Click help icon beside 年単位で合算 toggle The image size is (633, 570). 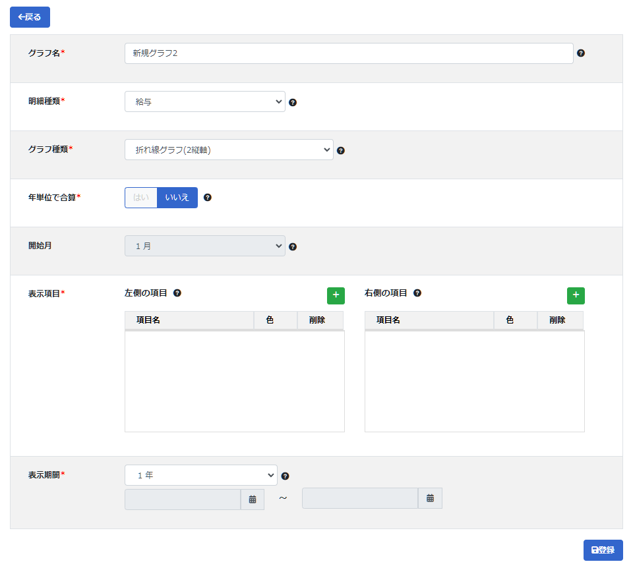click(x=208, y=197)
